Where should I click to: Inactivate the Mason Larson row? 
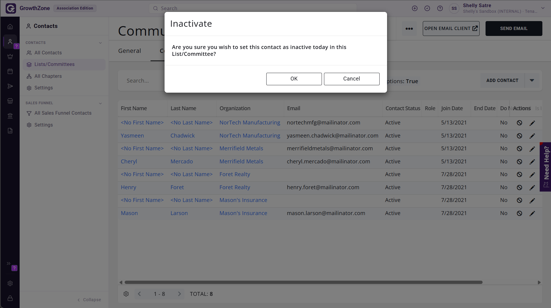[519, 213]
